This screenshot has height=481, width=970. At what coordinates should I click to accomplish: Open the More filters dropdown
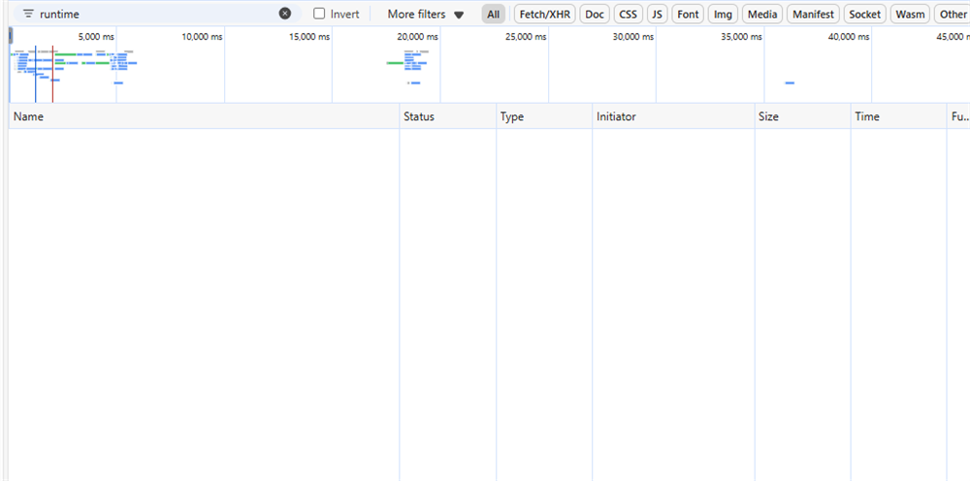426,15
